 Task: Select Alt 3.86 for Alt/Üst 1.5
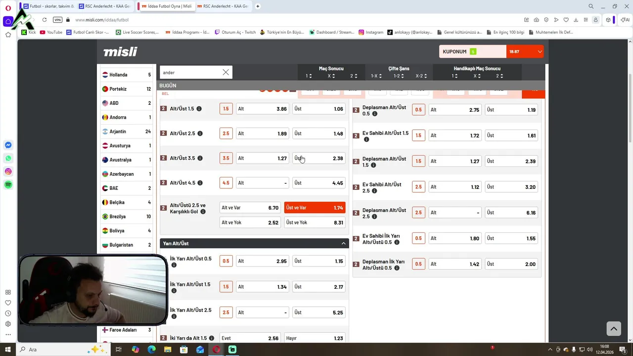click(262, 109)
